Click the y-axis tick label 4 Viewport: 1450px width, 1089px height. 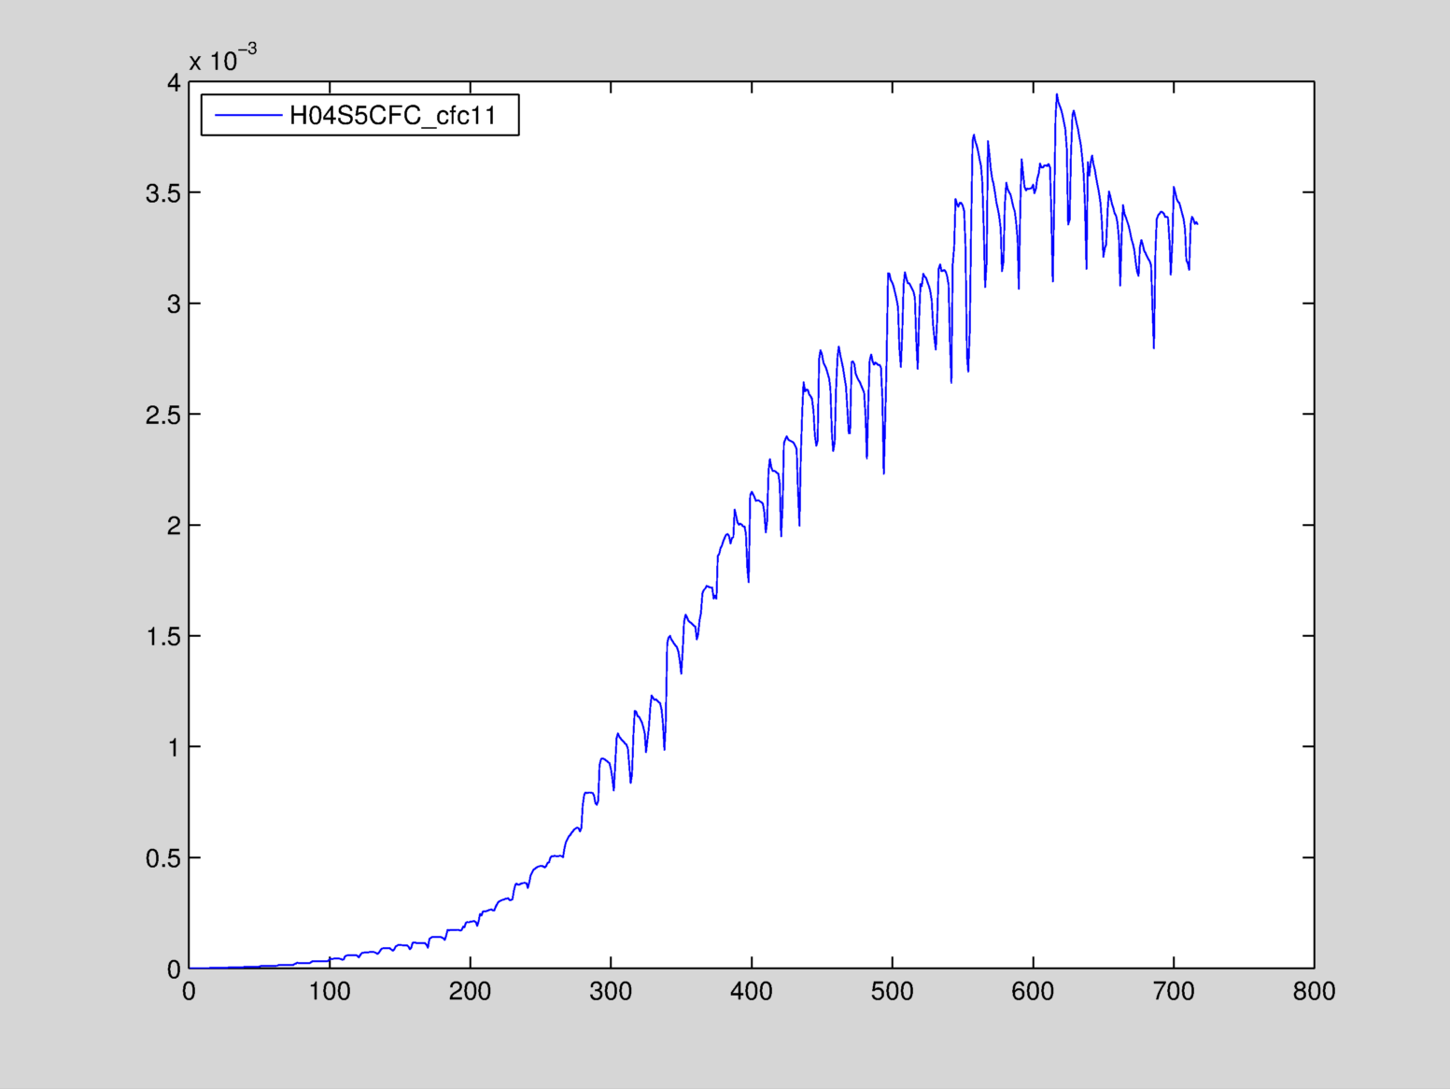[x=173, y=83]
